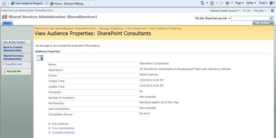Click the search magnifier button
The height and width of the screenshot is (138, 276).
[272, 18]
